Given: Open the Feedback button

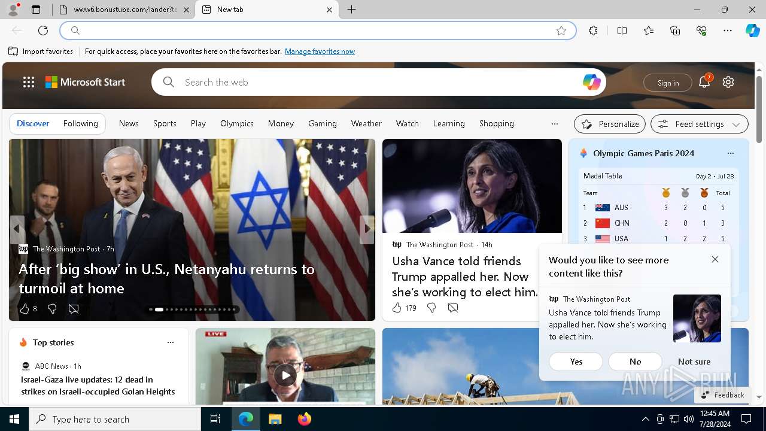Looking at the screenshot, I should [x=722, y=395].
